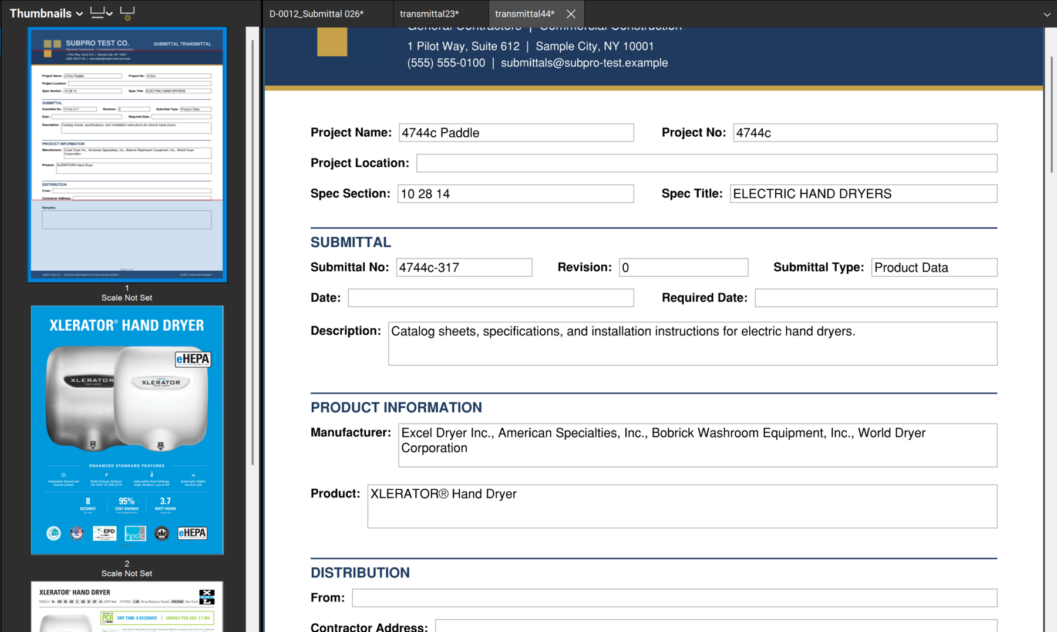Close the transmittal44 tab
Viewport: 1057px width, 632px height.
click(x=571, y=14)
